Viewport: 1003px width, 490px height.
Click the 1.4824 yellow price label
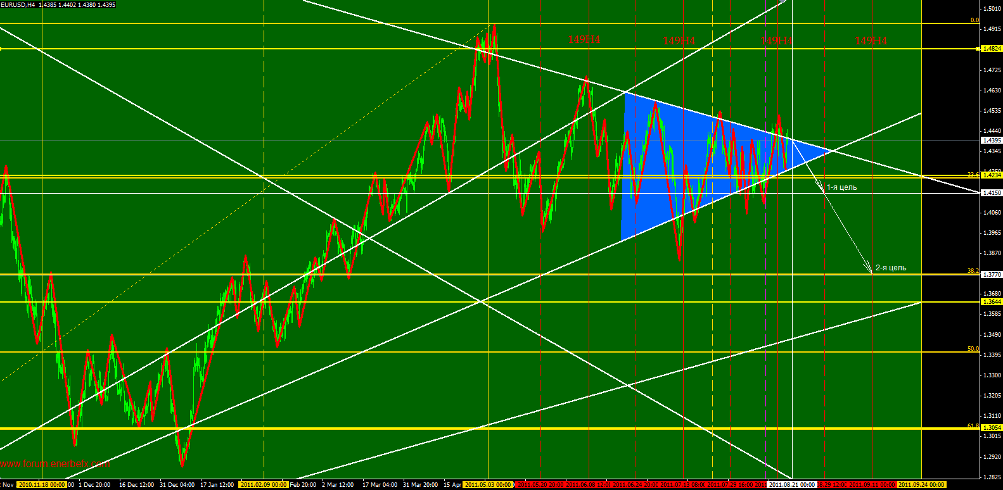pos(991,49)
